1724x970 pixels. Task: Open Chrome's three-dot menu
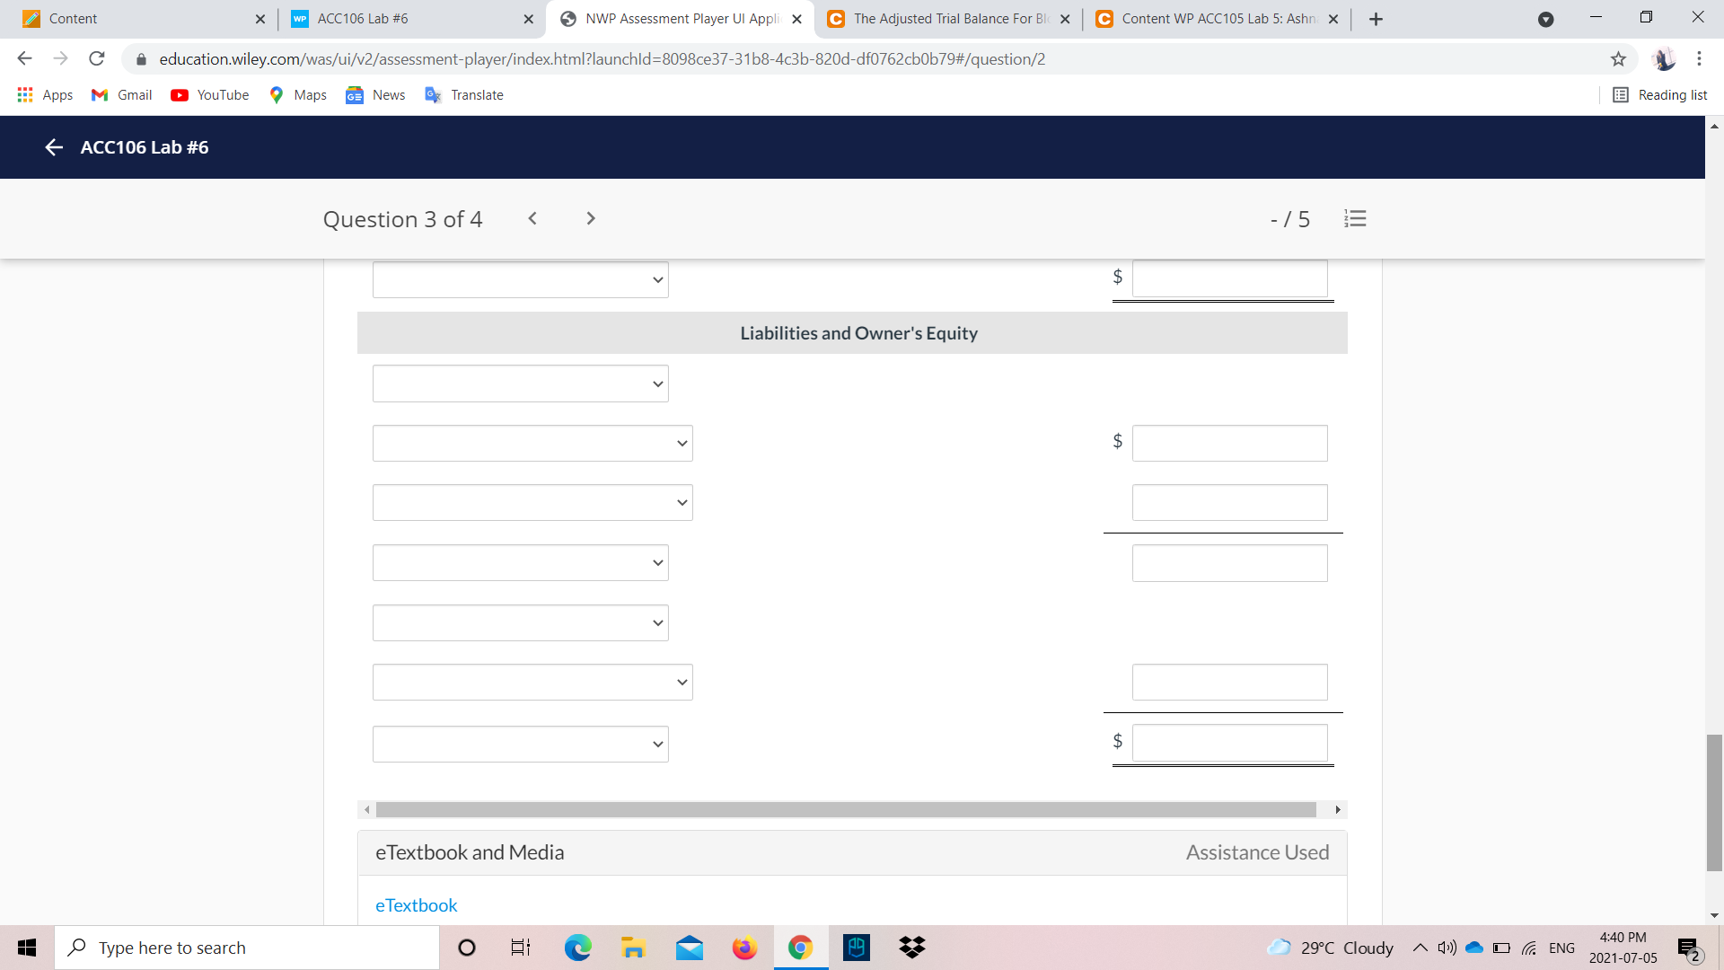click(x=1699, y=59)
